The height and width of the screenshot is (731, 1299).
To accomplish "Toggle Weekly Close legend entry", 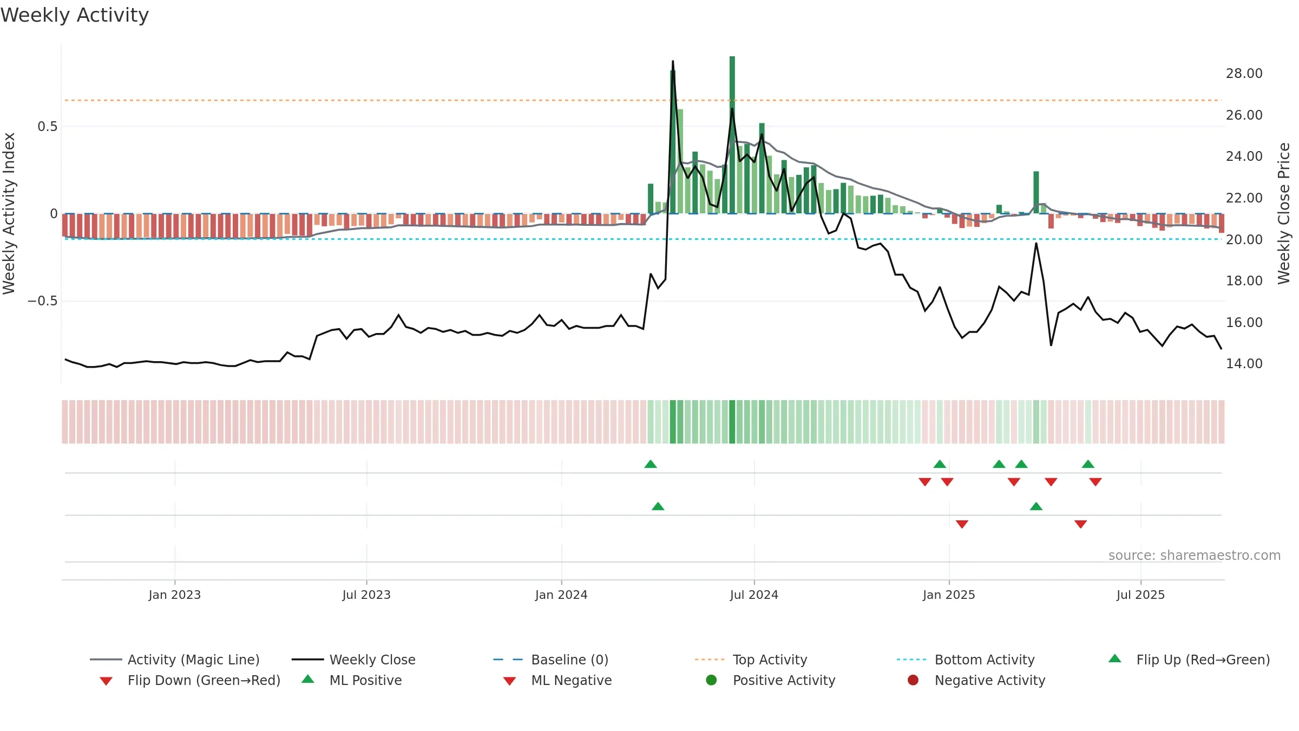I will pyautogui.click(x=353, y=660).
